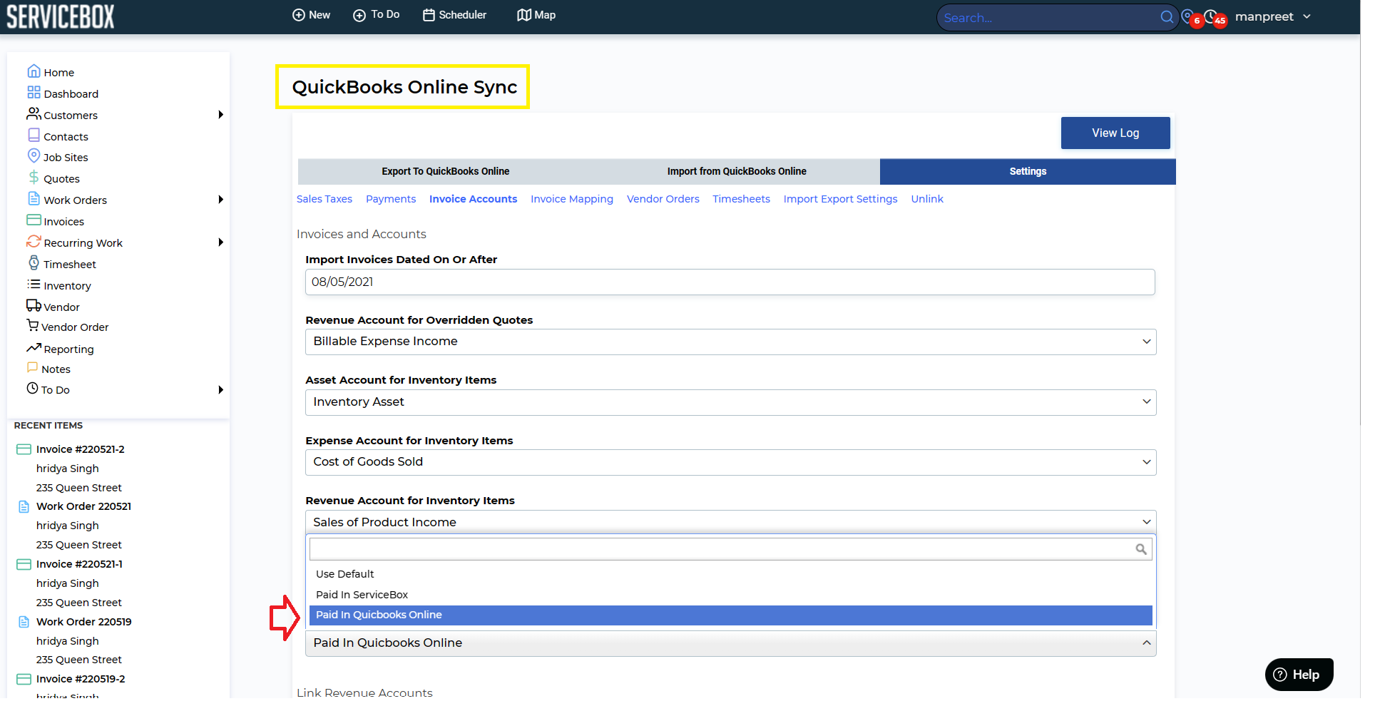Open Invoices in sidebar
Screen dimensions: 1380x711
pyautogui.click(x=56, y=221)
